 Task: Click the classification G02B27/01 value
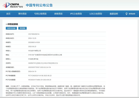point(43,63)
